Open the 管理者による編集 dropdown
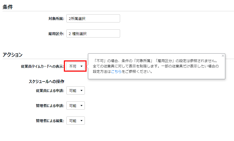The height and width of the screenshot is (141, 234). click(76, 121)
